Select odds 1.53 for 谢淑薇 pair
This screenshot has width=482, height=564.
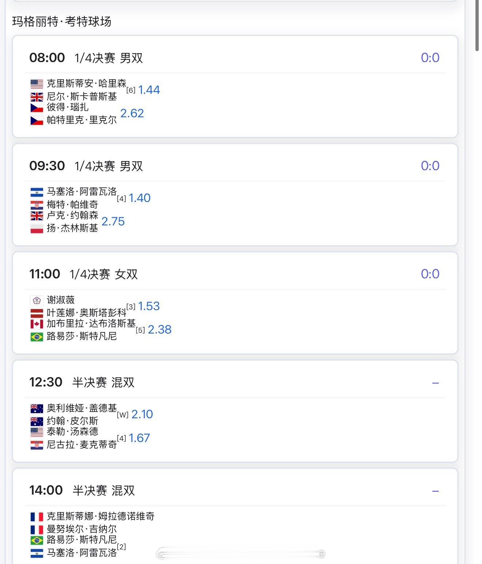click(149, 306)
